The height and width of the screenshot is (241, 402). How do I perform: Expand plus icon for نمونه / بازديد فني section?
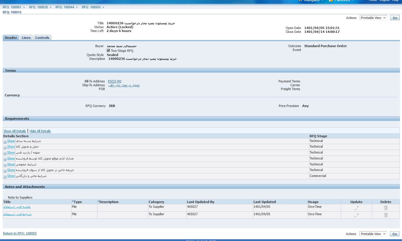(5, 154)
